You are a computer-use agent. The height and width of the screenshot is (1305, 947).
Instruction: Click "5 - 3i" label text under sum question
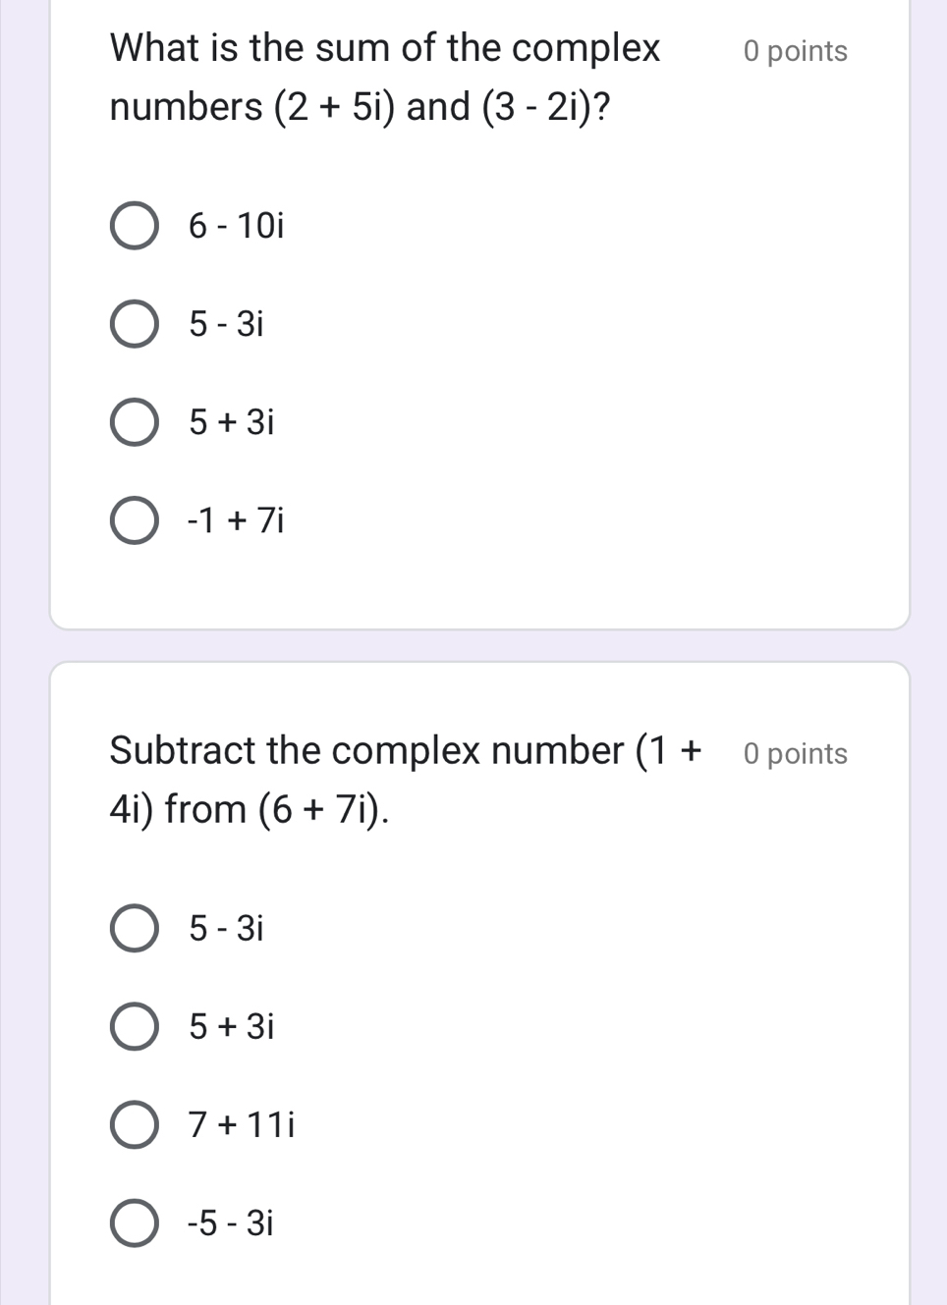click(x=227, y=324)
